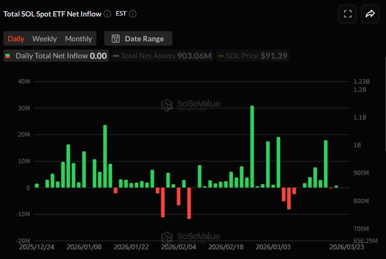Click the Total SOL Spot ETF Net Inflow title

tap(53, 14)
